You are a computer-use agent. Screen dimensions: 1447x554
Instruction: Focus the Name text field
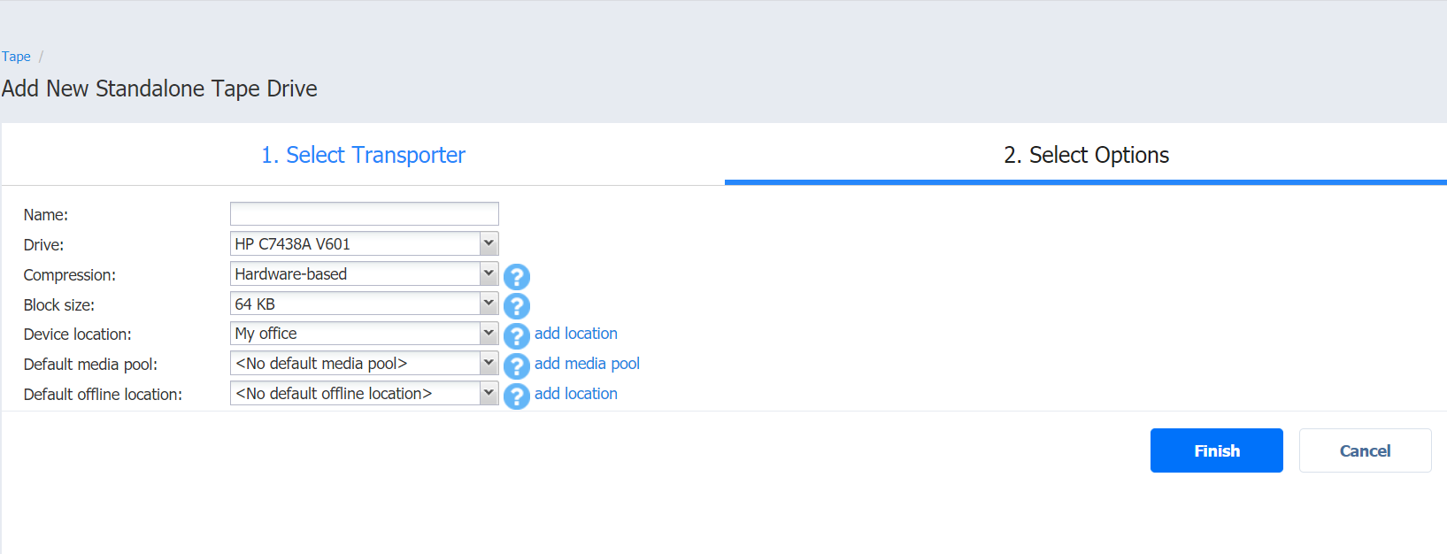pos(364,214)
